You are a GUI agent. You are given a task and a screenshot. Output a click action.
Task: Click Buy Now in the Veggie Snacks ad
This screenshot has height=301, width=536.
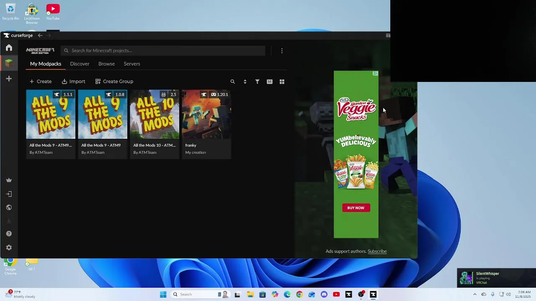click(356, 208)
